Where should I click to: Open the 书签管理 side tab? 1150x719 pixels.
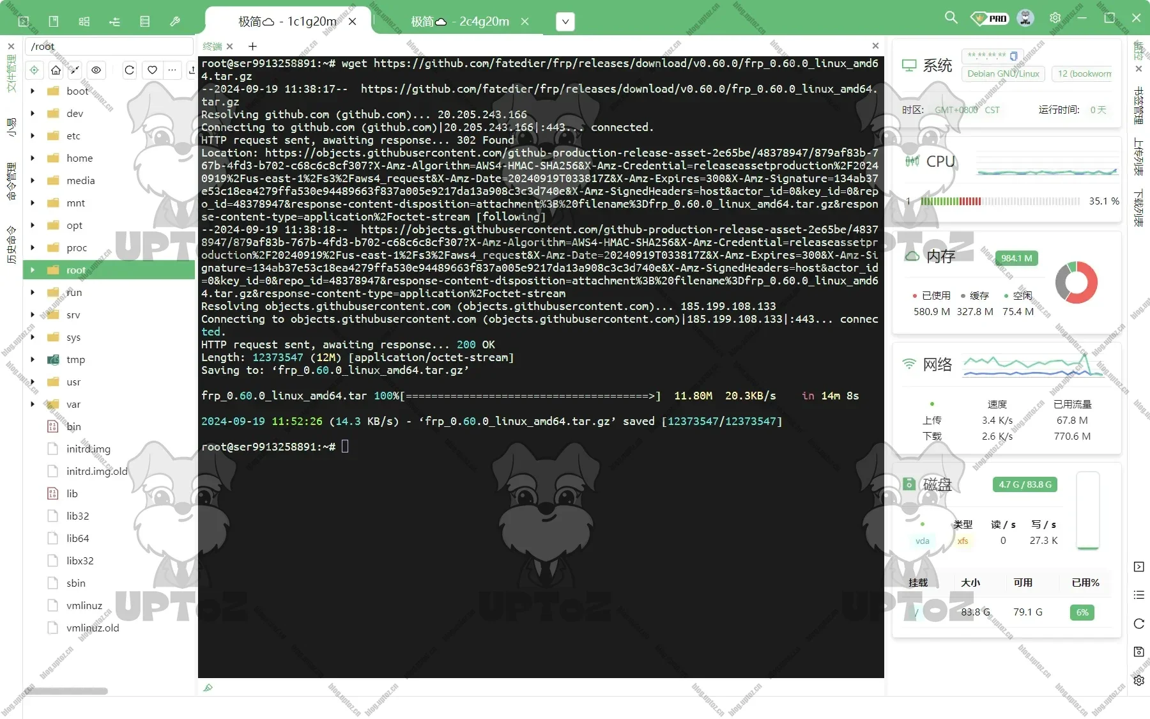(1138, 105)
